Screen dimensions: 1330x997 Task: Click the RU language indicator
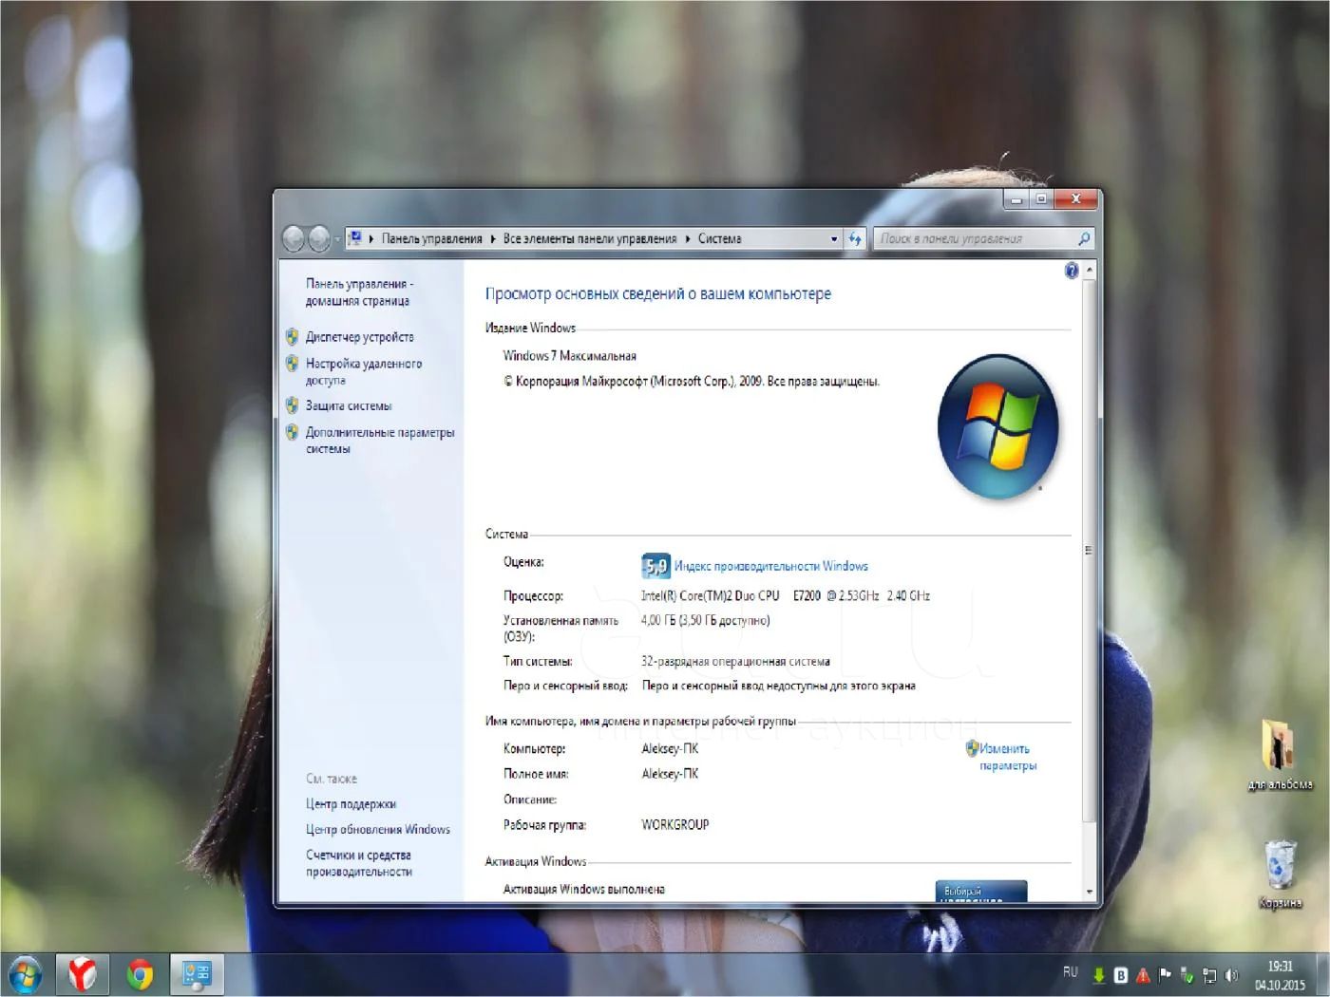(x=1071, y=972)
